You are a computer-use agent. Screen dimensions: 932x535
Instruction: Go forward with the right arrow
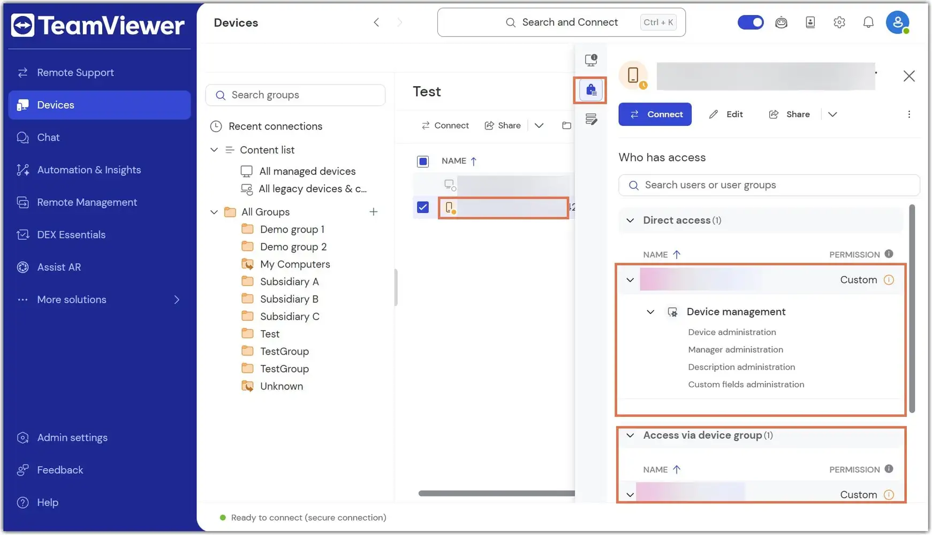tap(399, 22)
